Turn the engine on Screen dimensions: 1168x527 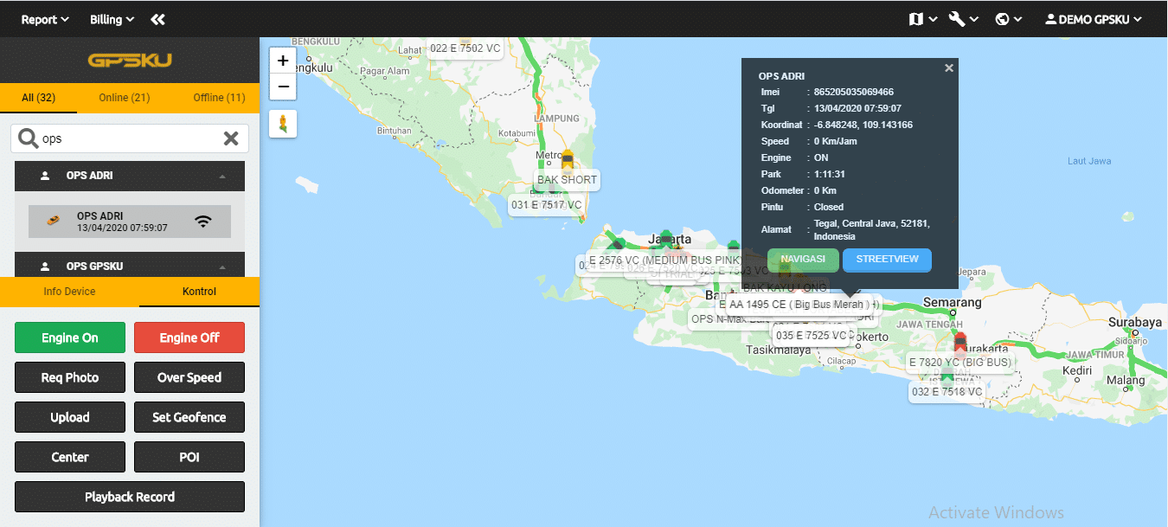click(x=70, y=337)
